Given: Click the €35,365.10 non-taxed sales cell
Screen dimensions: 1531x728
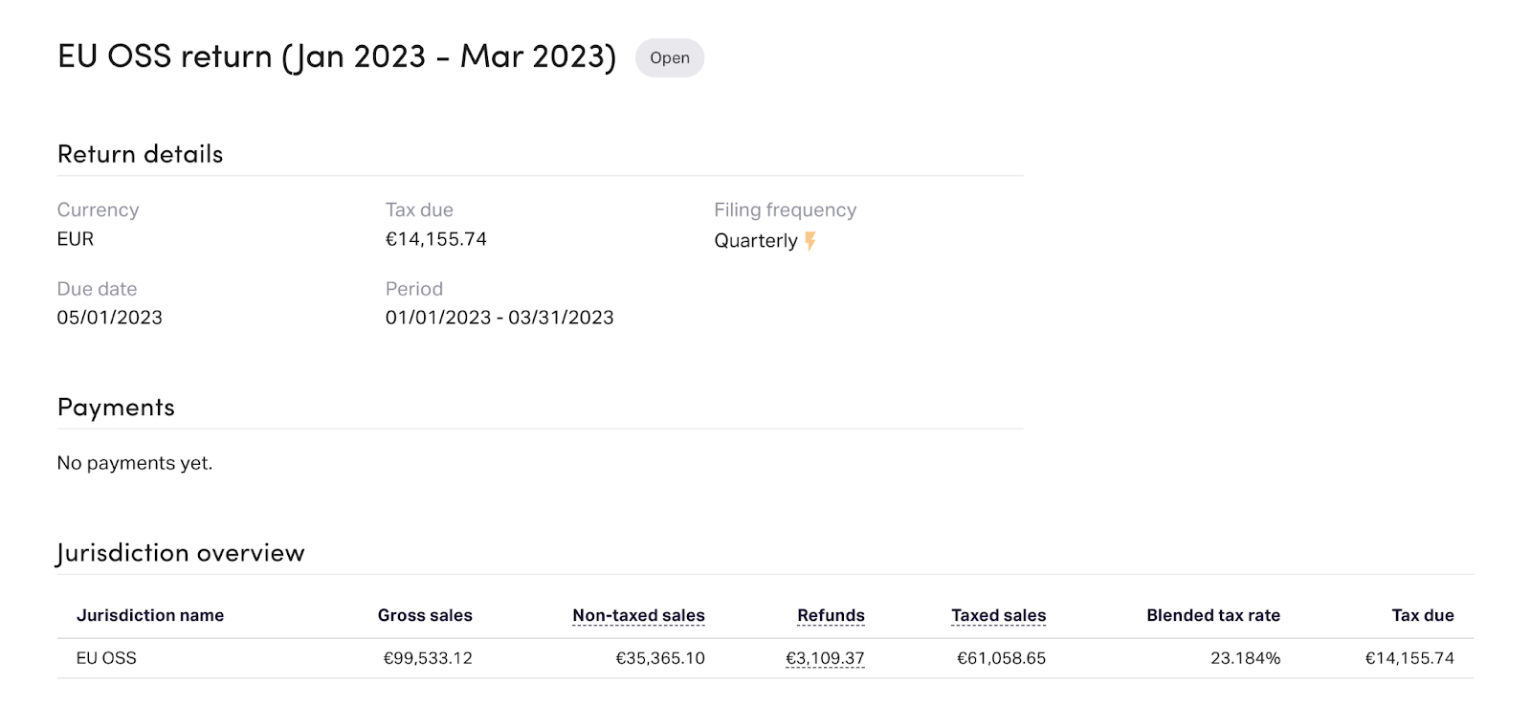Looking at the screenshot, I should 660,658.
